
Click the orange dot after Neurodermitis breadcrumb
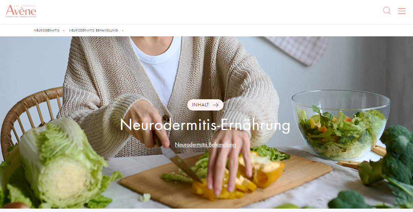click(64, 30)
